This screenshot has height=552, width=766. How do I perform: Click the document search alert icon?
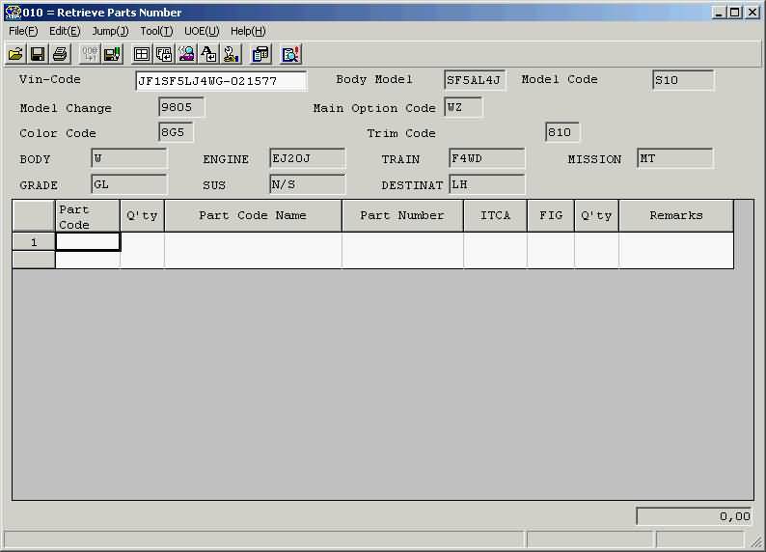pyautogui.click(x=290, y=54)
